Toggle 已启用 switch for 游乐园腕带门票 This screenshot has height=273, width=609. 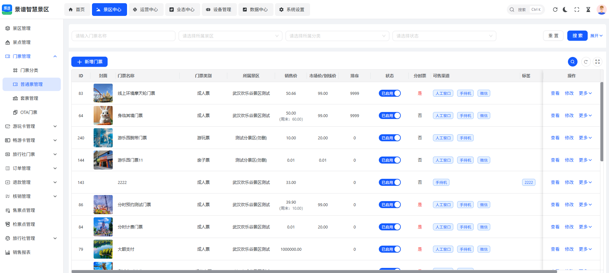click(x=390, y=138)
